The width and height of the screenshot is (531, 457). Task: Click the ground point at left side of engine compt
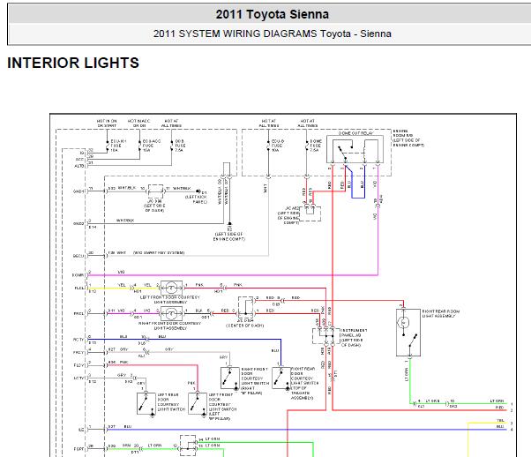click(x=229, y=223)
